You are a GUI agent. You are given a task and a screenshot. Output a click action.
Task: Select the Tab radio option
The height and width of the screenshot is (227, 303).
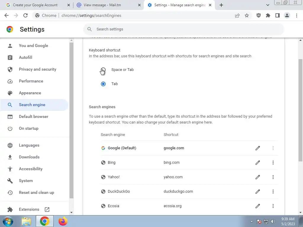click(103, 84)
